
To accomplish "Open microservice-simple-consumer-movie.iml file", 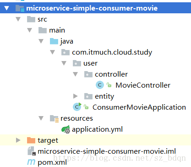I will pyautogui.click(x=107, y=151).
